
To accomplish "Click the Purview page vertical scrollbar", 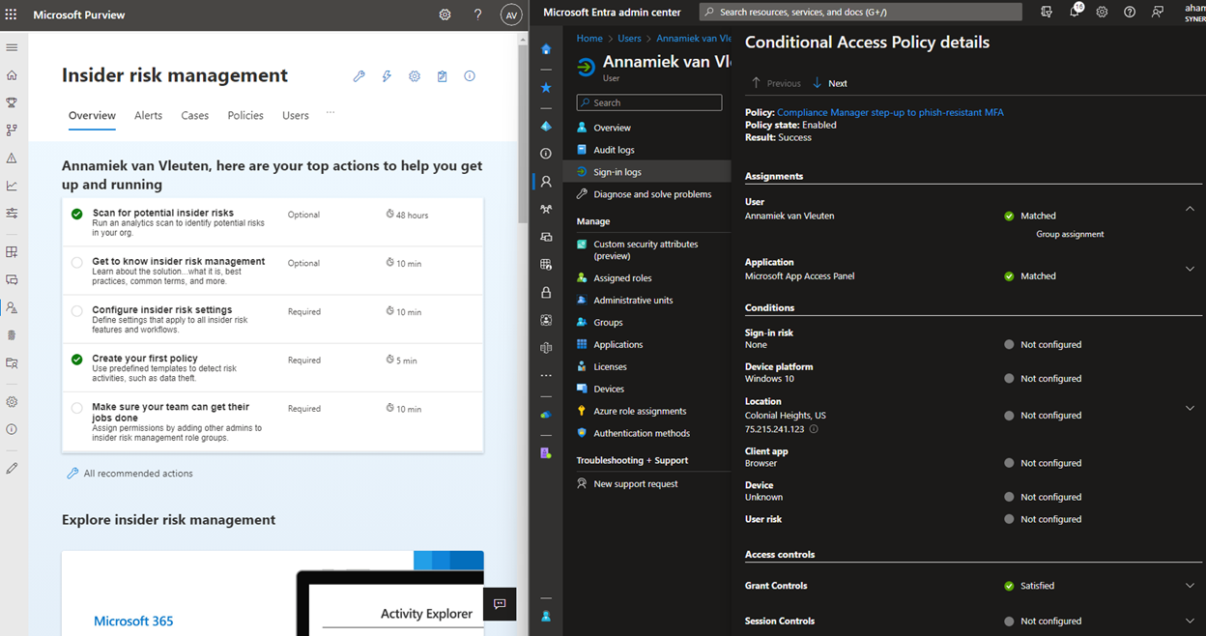I will pos(523,135).
